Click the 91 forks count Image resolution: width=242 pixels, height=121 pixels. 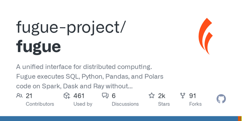(193, 96)
